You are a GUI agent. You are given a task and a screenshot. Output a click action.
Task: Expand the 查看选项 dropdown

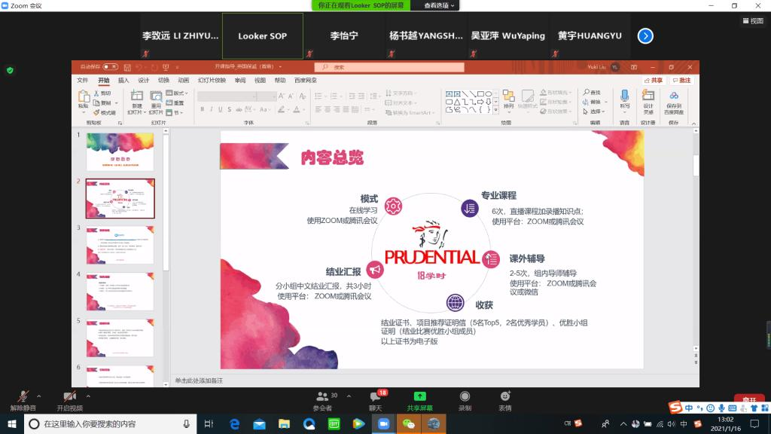tap(439, 5)
